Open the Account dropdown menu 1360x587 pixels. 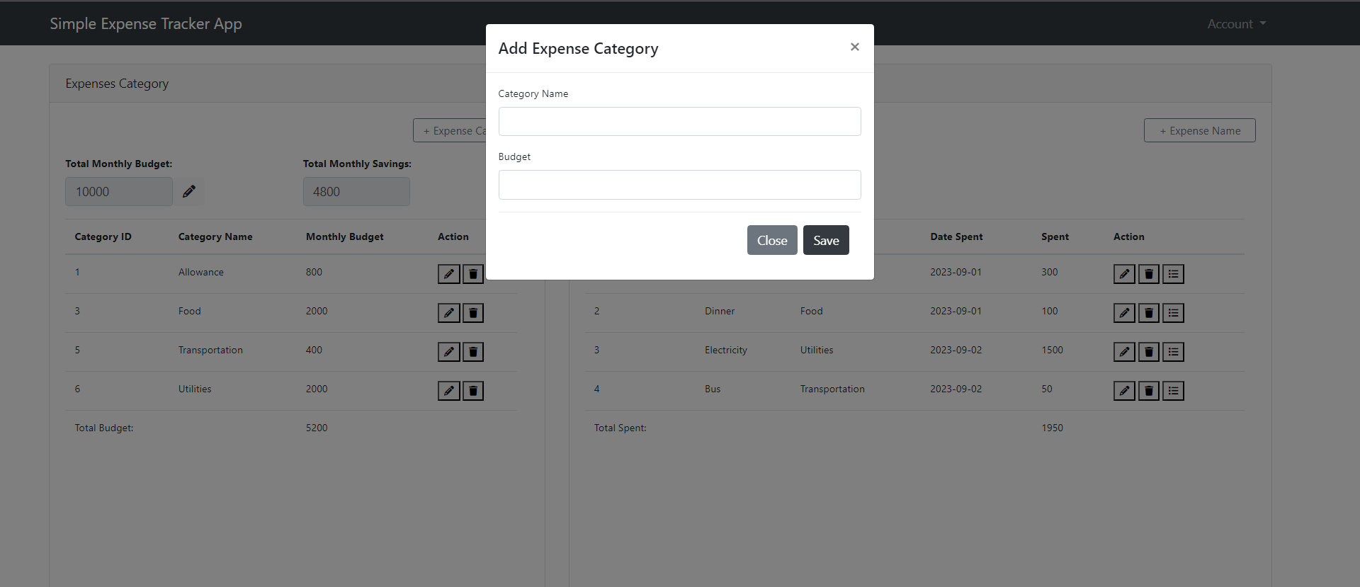(x=1236, y=23)
